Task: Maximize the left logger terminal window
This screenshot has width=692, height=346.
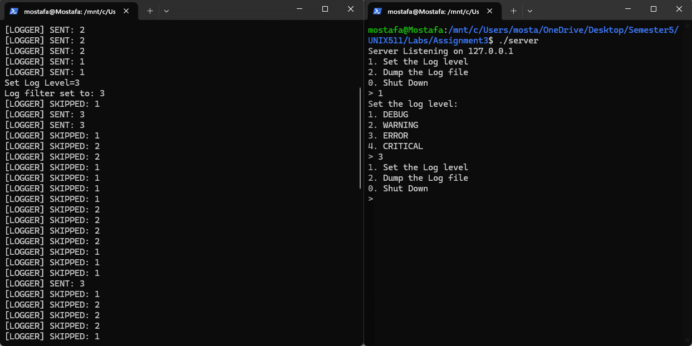Action: click(x=325, y=9)
